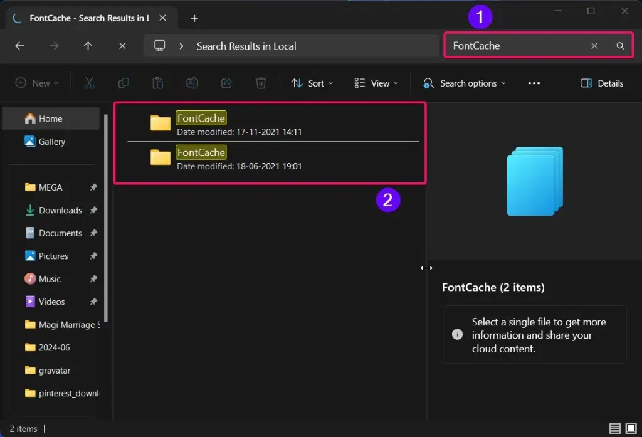Open the 2024-06 folder in sidebar
Viewport: 642px width, 437px height.
(51, 348)
